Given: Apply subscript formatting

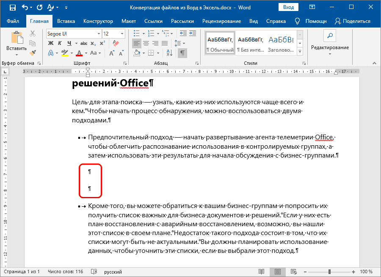Looking at the screenshot, I should (x=94, y=43).
